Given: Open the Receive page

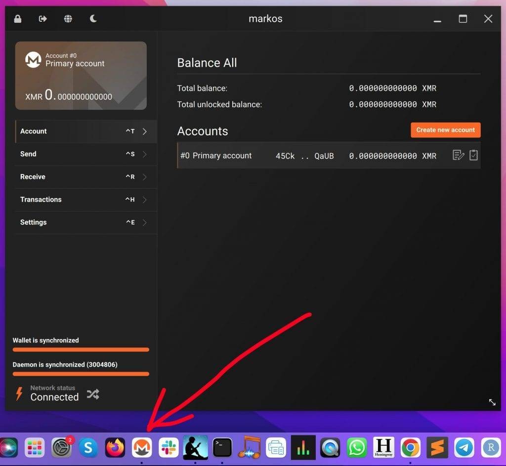Looking at the screenshot, I should pos(86,177).
